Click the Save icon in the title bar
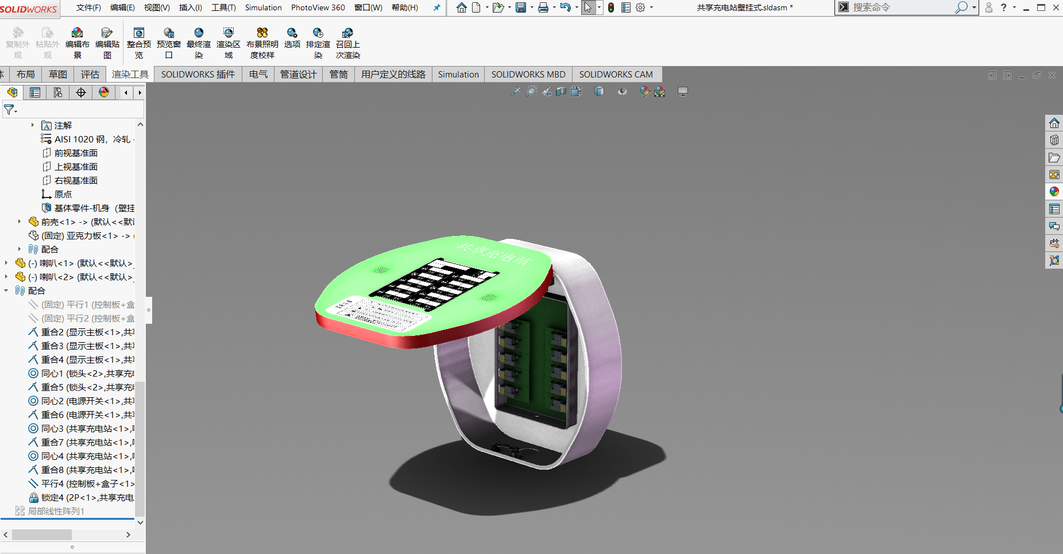 (521, 7)
